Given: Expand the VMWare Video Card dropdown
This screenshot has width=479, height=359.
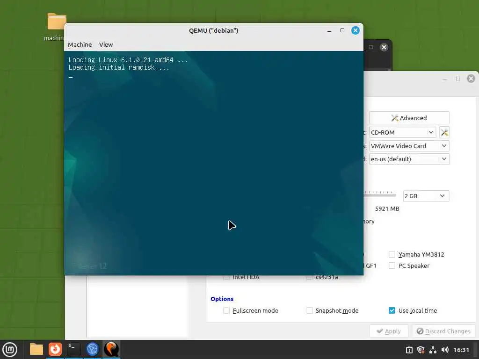Looking at the screenshot, I should point(409,146).
